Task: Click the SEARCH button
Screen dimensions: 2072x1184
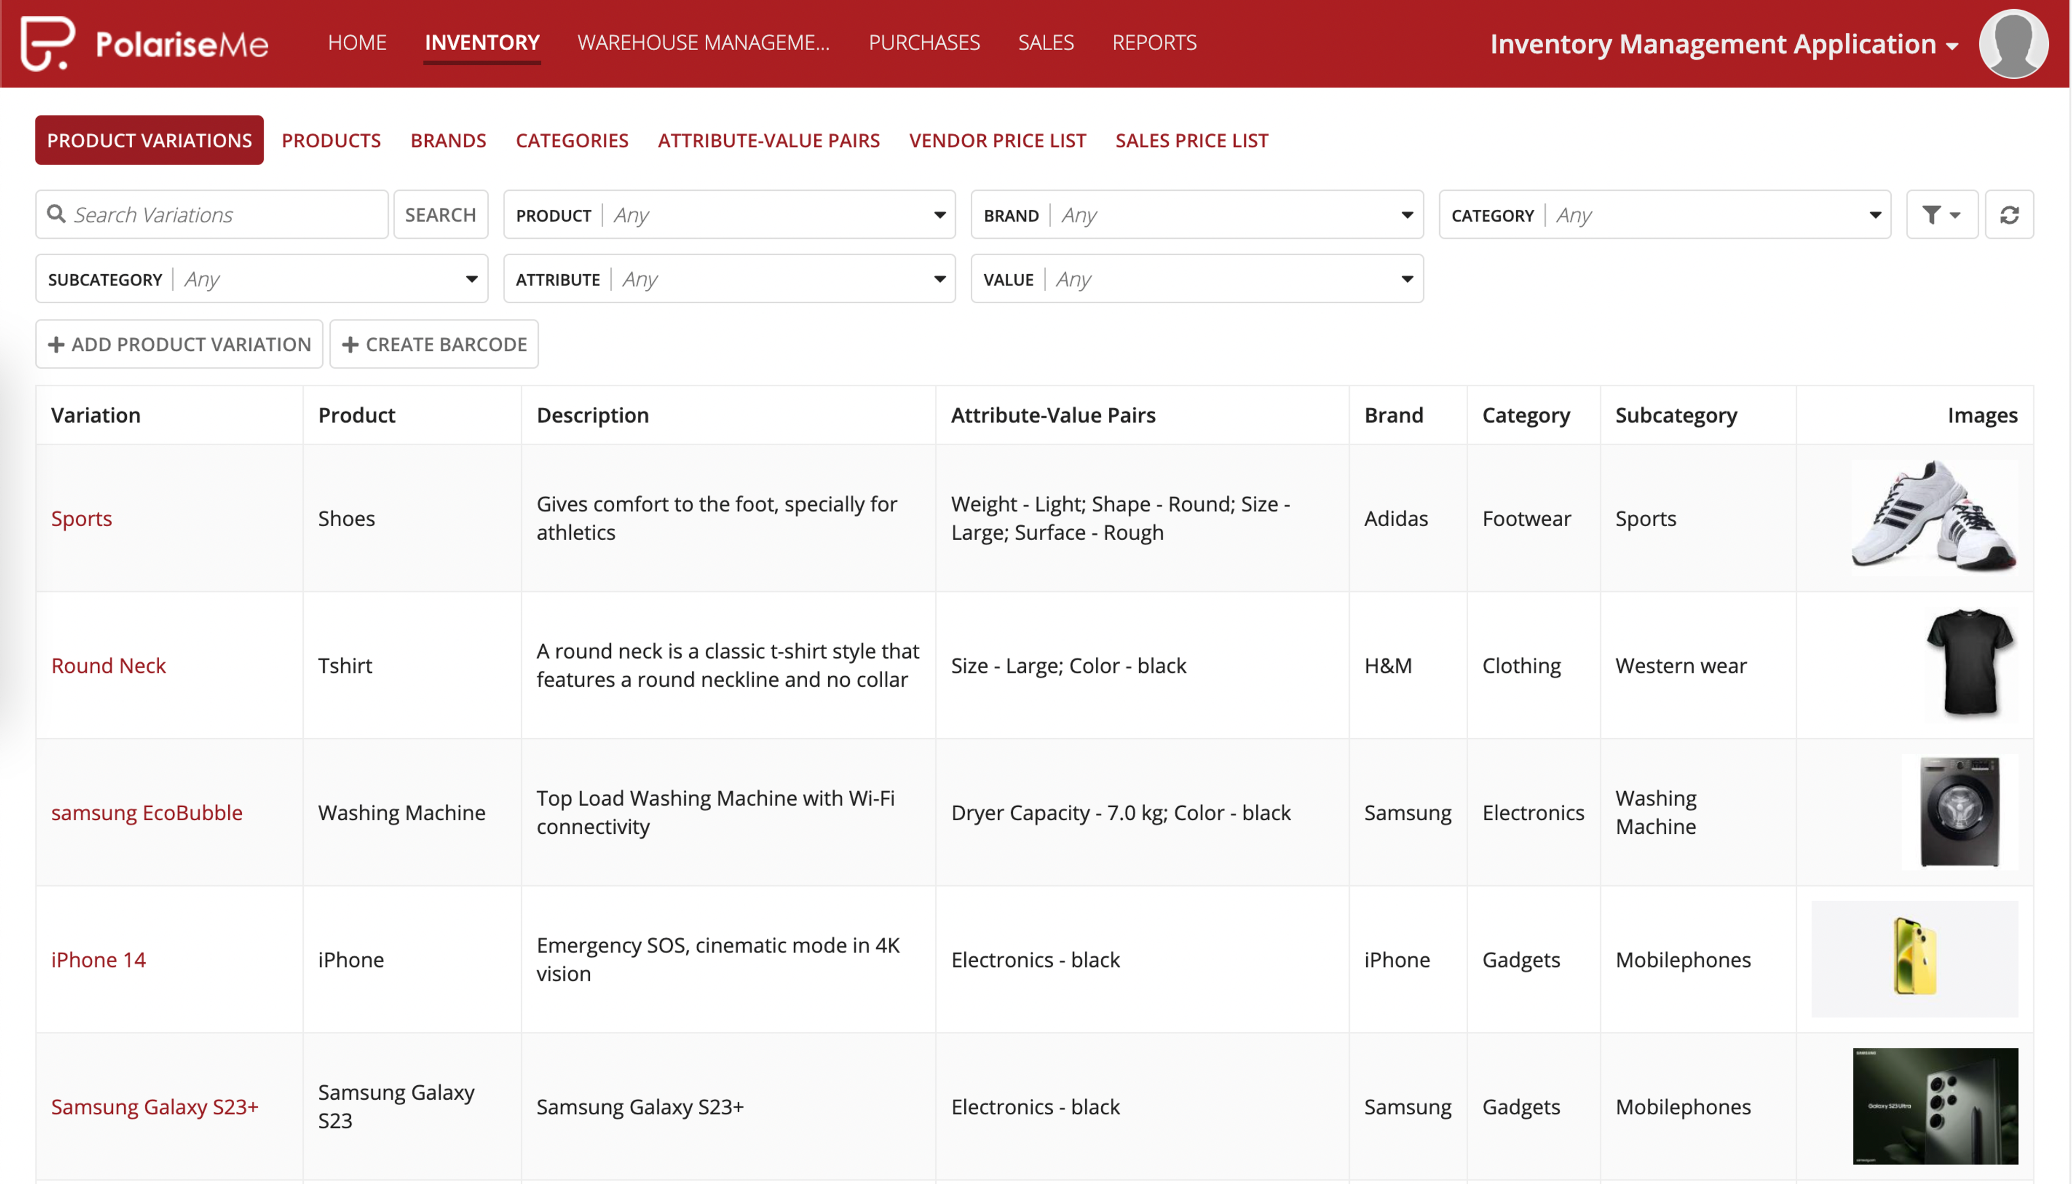Action: tap(441, 215)
